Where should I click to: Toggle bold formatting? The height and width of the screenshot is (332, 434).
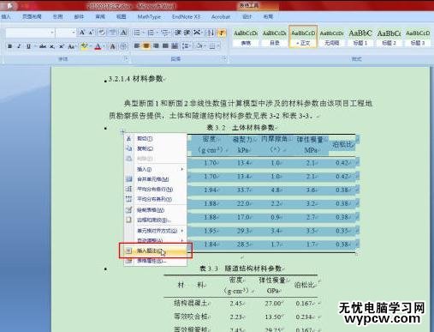pos(10,46)
